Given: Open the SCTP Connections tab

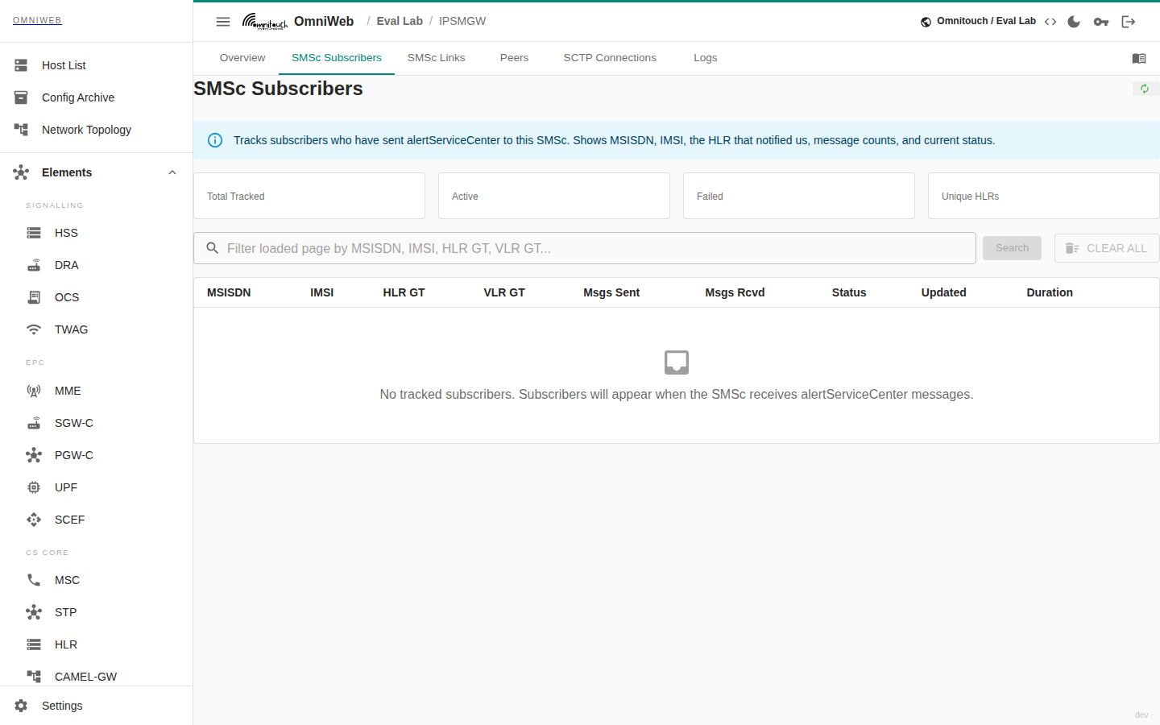Looking at the screenshot, I should pyautogui.click(x=610, y=58).
